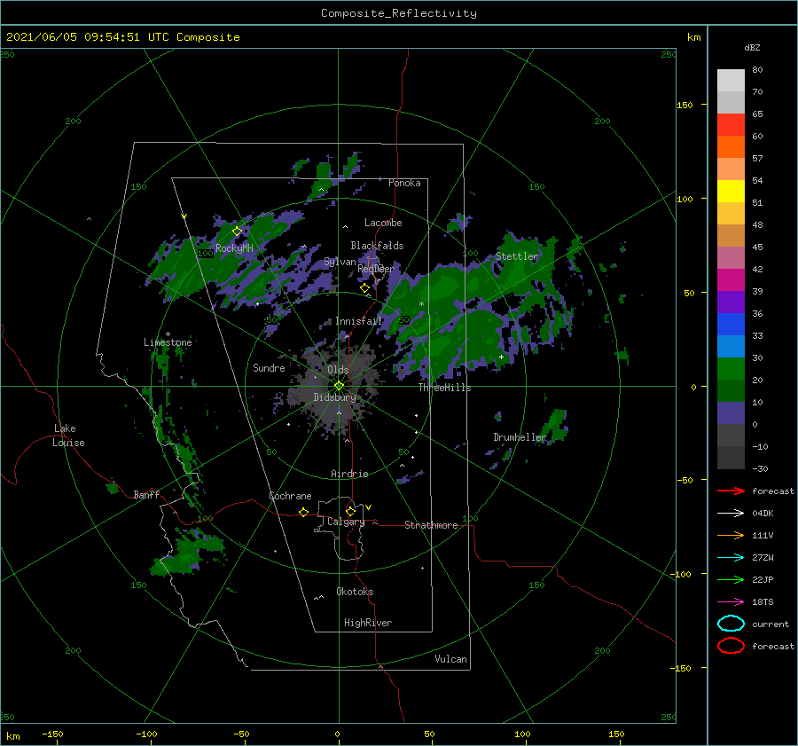This screenshot has height=746, width=798.
Task: Click the 80 dBZ scale value
Action: pyautogui.click(x=757, y=70)
